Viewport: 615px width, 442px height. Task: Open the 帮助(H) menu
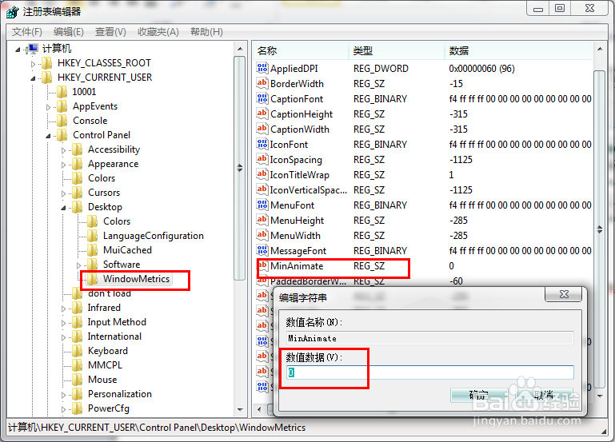206,32
